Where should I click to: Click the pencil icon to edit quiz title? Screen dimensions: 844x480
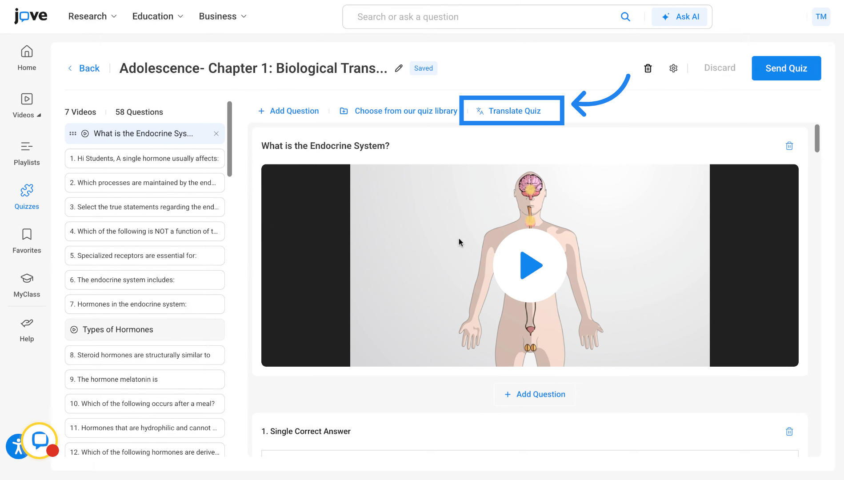tap(399, 68)
